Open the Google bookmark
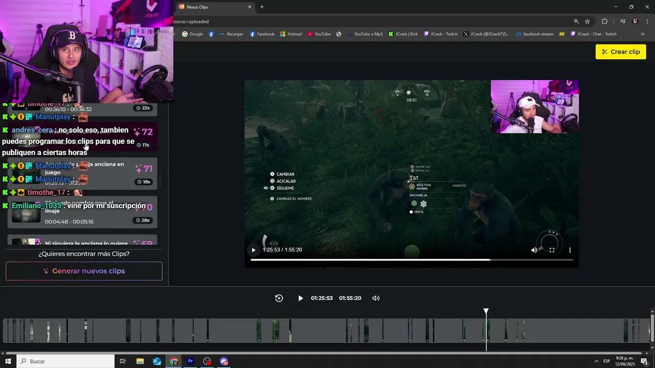 point(192,34)
